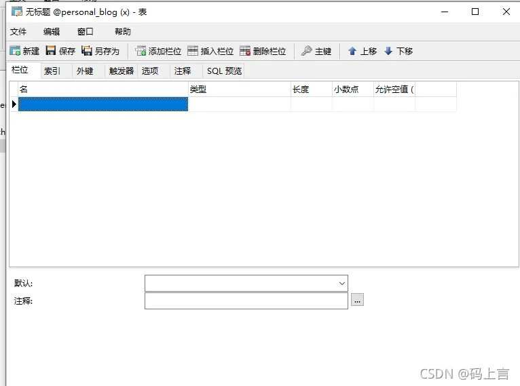Switch to the 注释 tab
The image size is (520, 386).
(x=186, y=71)
